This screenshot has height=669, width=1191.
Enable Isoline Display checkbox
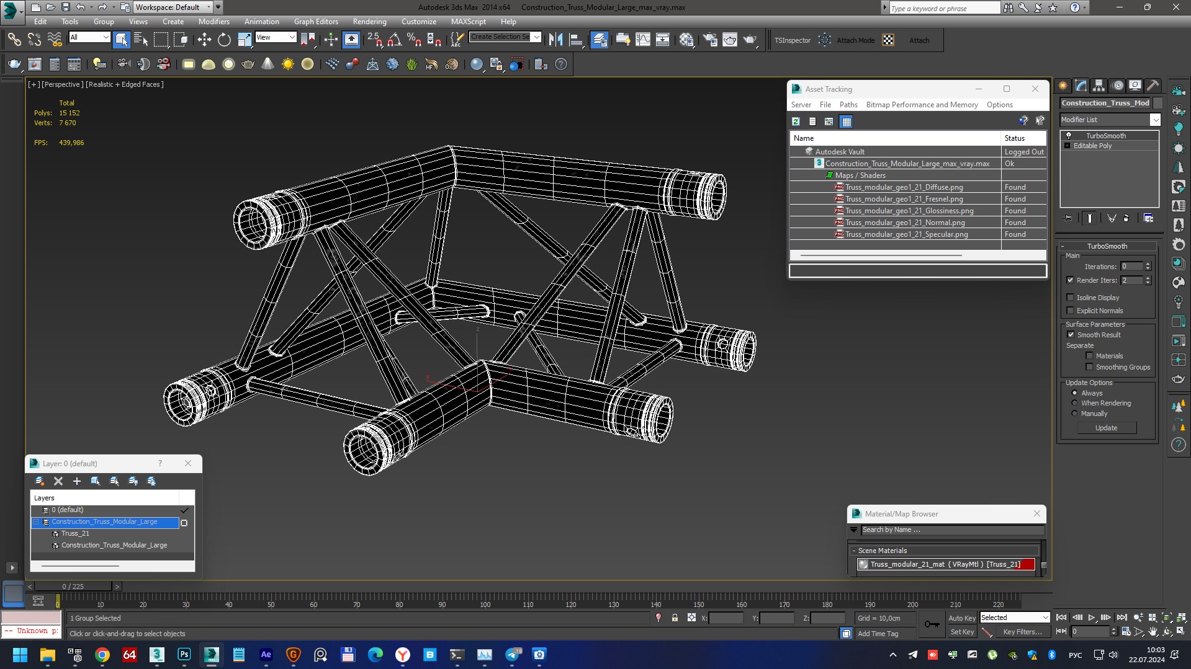pos(1070,298)
